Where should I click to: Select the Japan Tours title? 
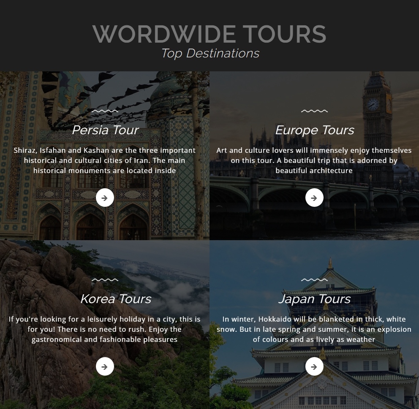click(315, 299)
